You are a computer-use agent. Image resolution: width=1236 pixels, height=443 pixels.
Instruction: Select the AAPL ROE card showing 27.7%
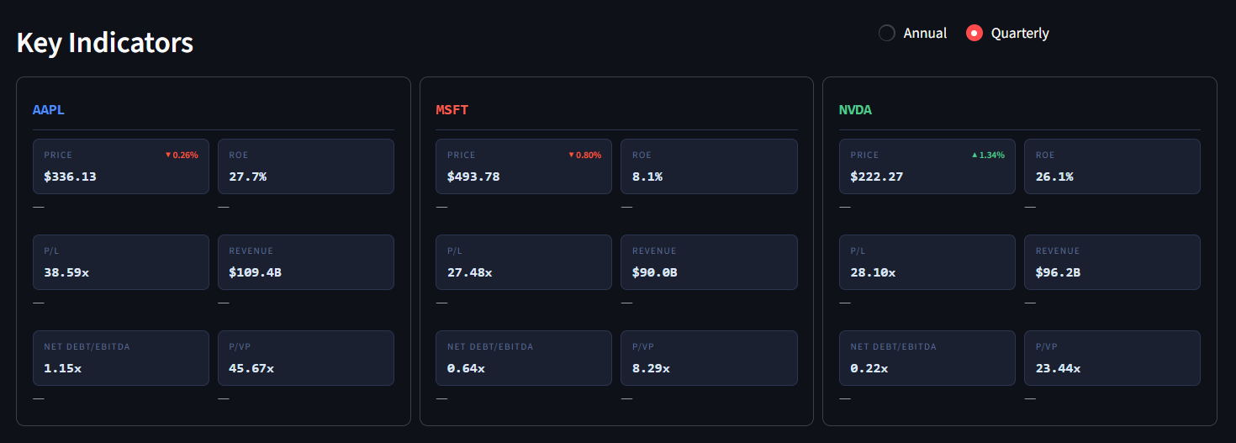pyautogui.click(x=306, y=166)
